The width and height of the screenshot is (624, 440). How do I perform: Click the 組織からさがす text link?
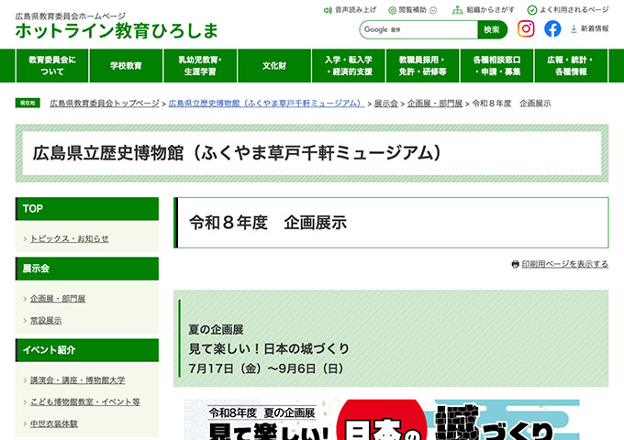point(490,10)
